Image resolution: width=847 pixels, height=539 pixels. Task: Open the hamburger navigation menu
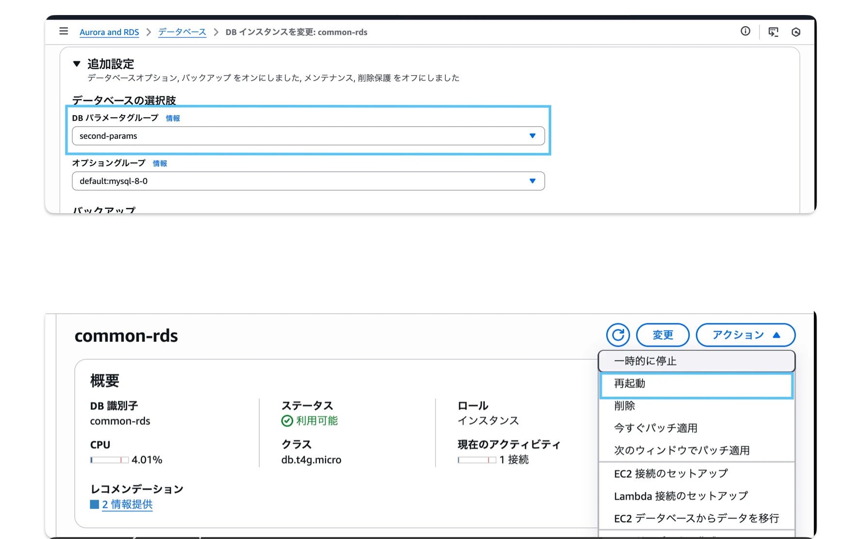point(64,32)
